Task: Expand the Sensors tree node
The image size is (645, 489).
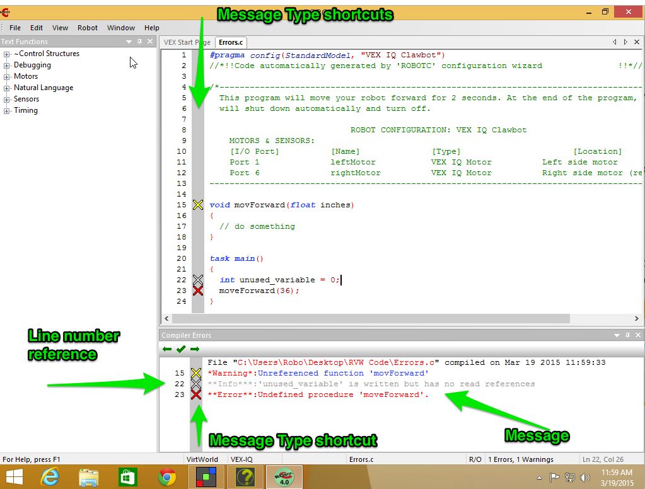Action: click(x=6, y=100)
